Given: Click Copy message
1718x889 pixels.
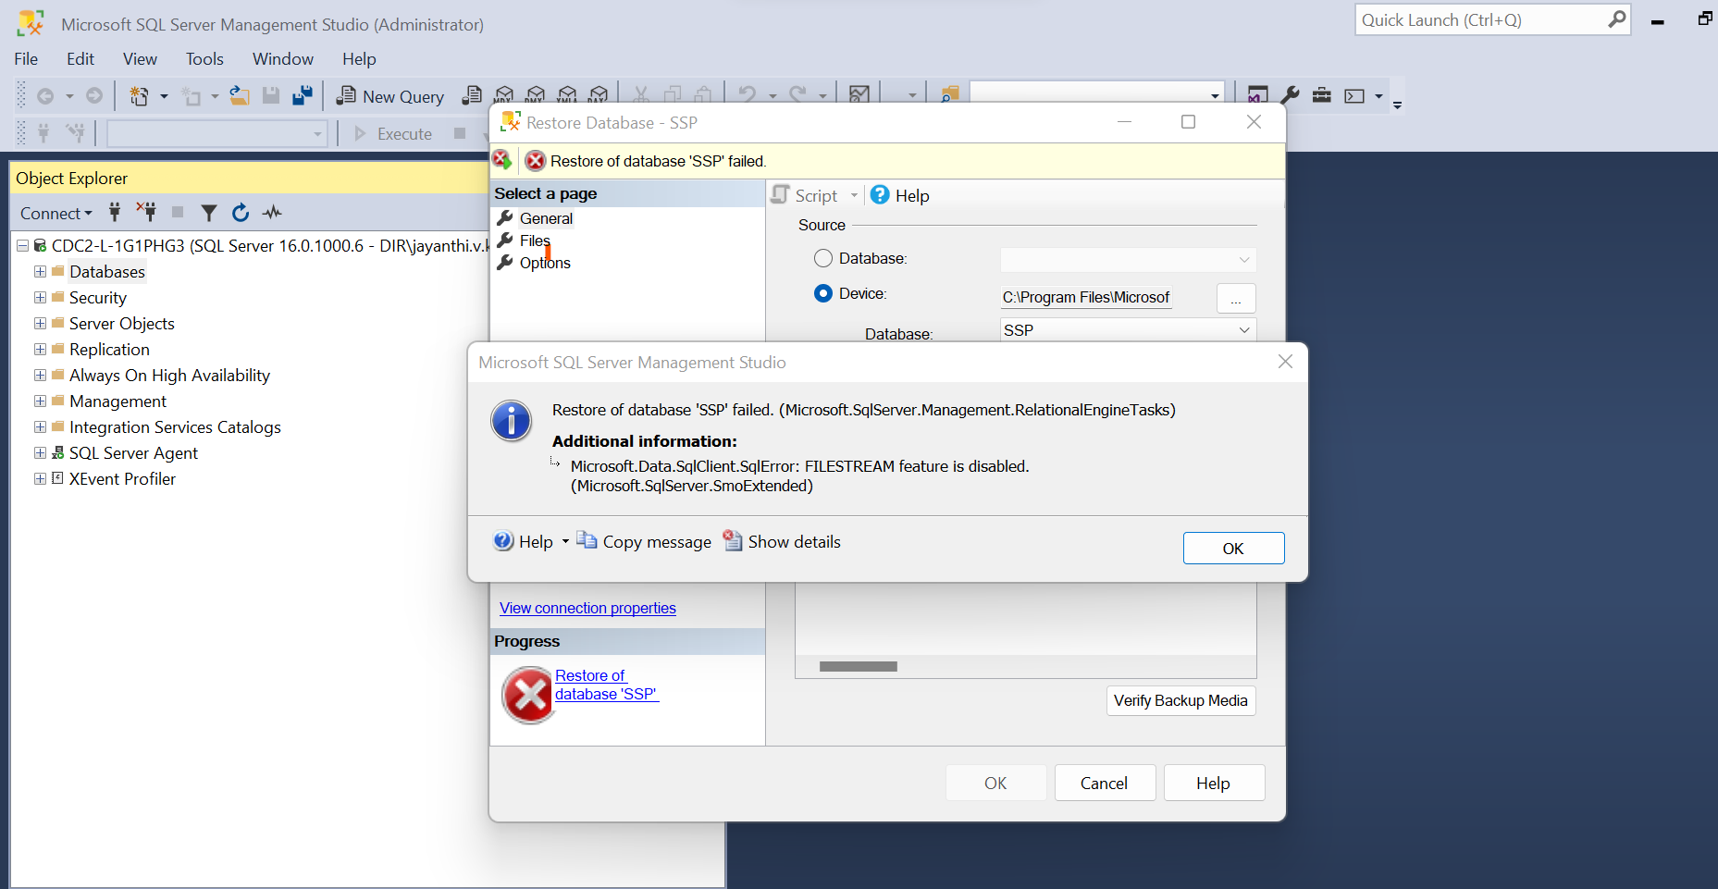Looking at the screenshot, I should 644,541.
